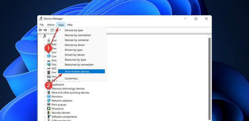Expand the Mice and other pointing devices node
This screenshot has height=121, width=249.
45,93
